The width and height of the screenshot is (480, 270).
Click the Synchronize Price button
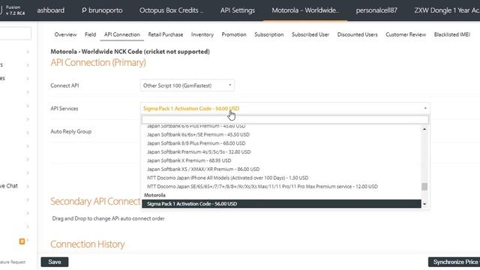tap(454, 262)
